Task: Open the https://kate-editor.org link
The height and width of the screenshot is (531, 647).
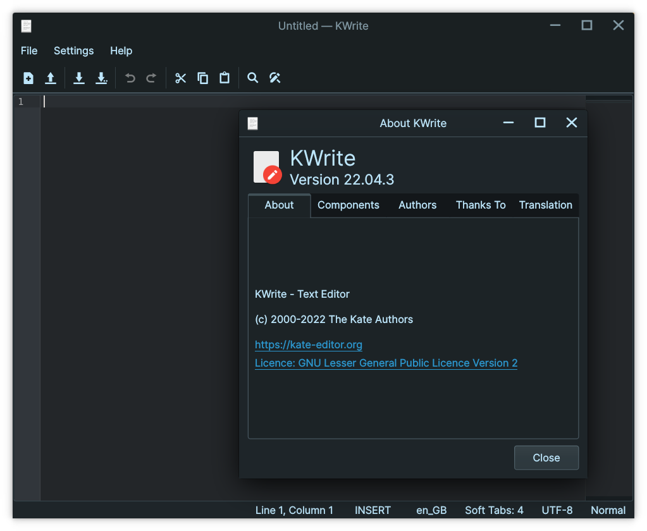Action: [309, 345]
